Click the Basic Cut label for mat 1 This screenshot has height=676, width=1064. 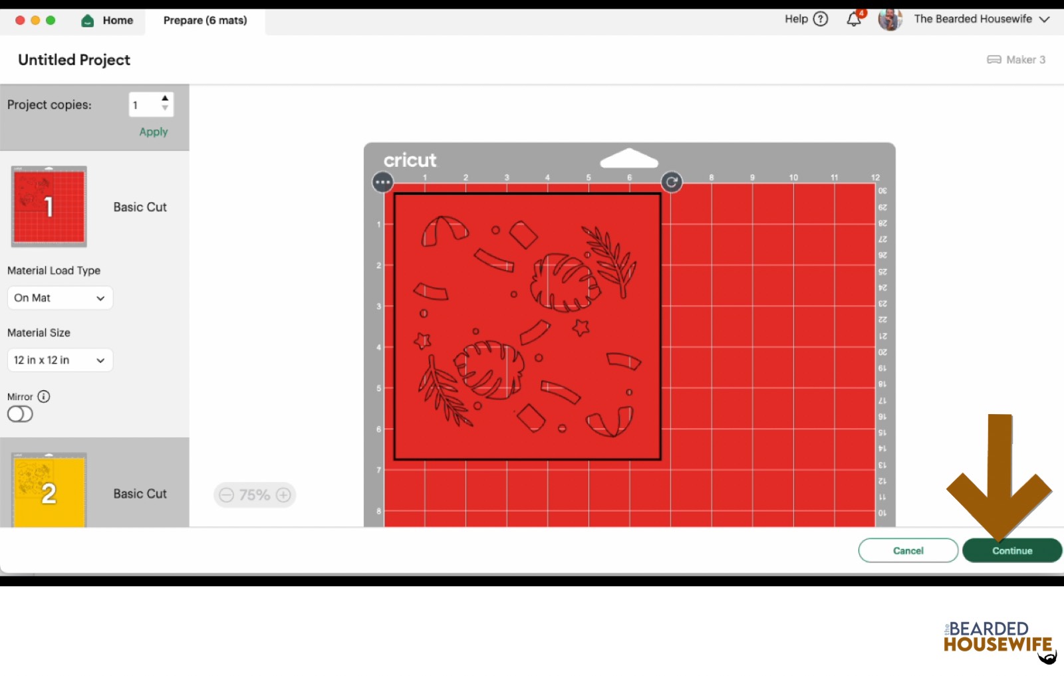140,207
